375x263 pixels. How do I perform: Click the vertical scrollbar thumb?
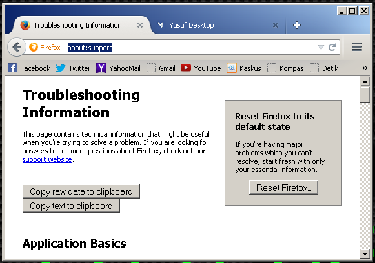pos(365,95)
